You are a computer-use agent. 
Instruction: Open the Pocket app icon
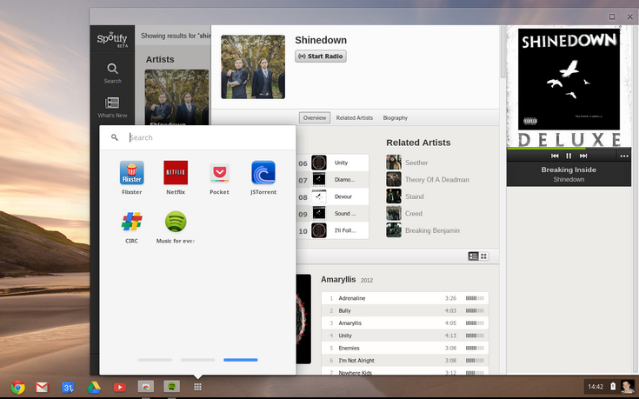coord(219,173)
